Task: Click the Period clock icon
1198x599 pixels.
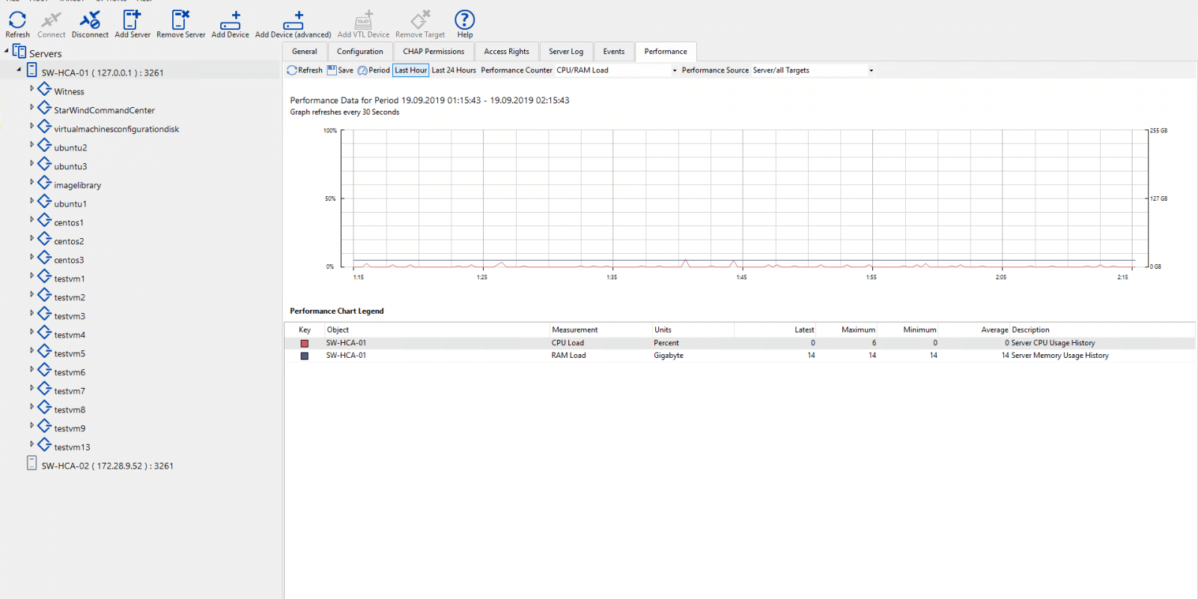Action: tap(362, 70)
